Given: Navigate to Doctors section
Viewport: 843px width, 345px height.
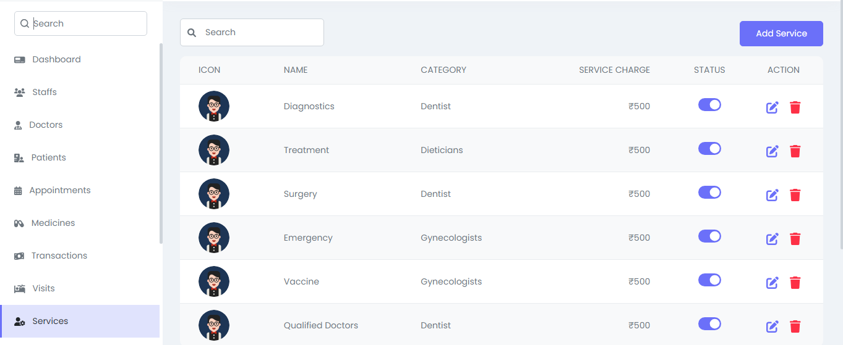Looking at the screenshot, I should pyautogui.click(x=46, y=125).
